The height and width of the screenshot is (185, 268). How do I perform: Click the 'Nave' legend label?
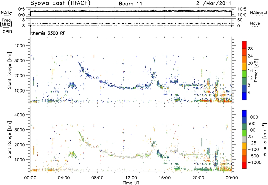255,23
